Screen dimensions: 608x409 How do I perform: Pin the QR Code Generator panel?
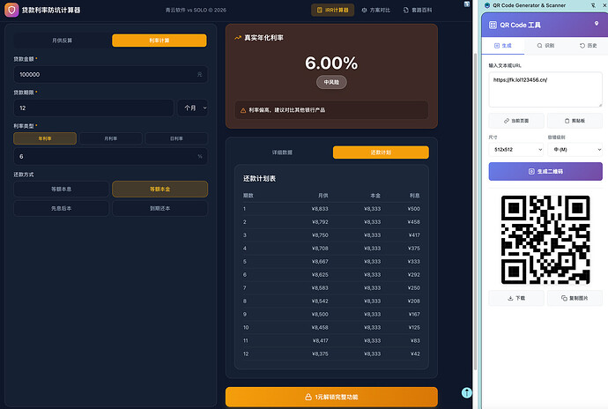pos(593,5)
